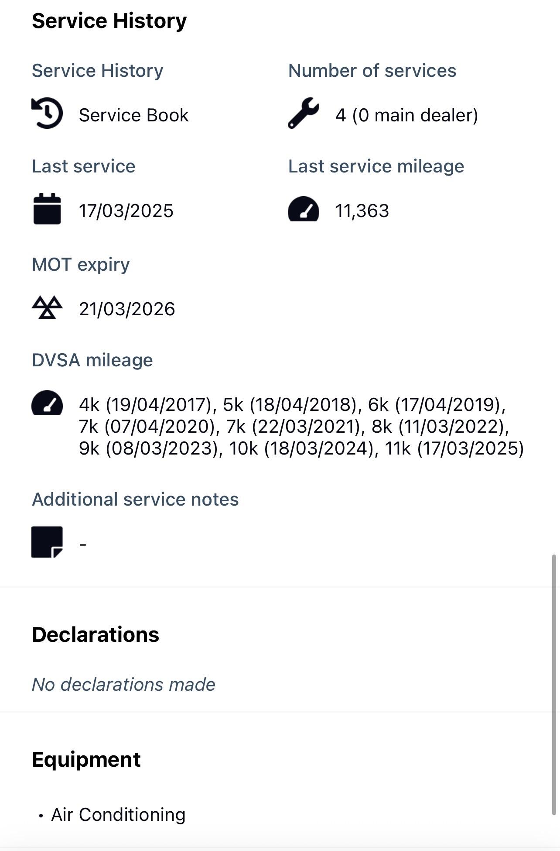Click the Service History section heading
The height and width of the screenshot is (851, 560).
click(109, 20)
